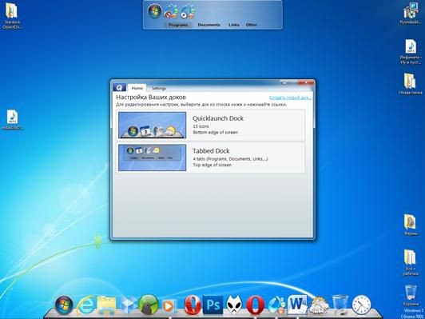Click the '4 tabs (Programs, Documents, Links...)' text
The image size is (425, 319).
230,159
